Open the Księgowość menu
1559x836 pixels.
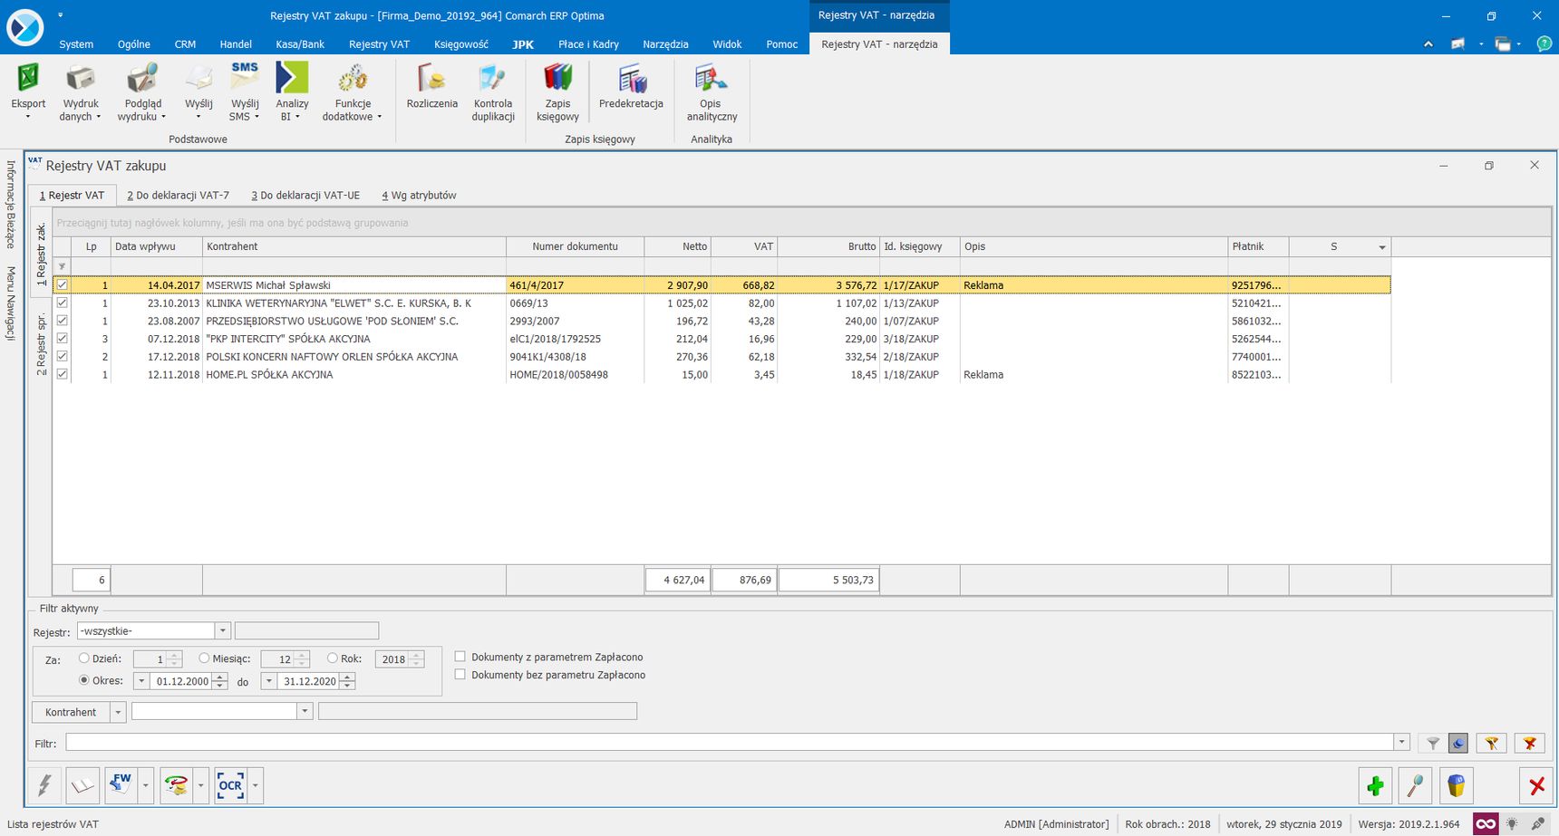click(x=461, y=44)
